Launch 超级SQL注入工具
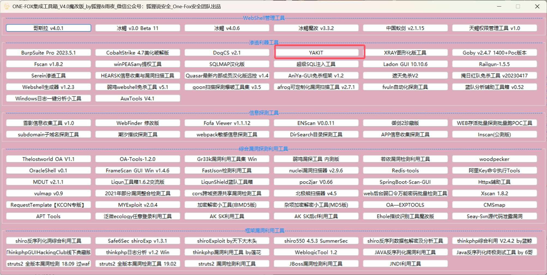The height and width of the screenshot is (275, 547). click(x=316, y=64)
